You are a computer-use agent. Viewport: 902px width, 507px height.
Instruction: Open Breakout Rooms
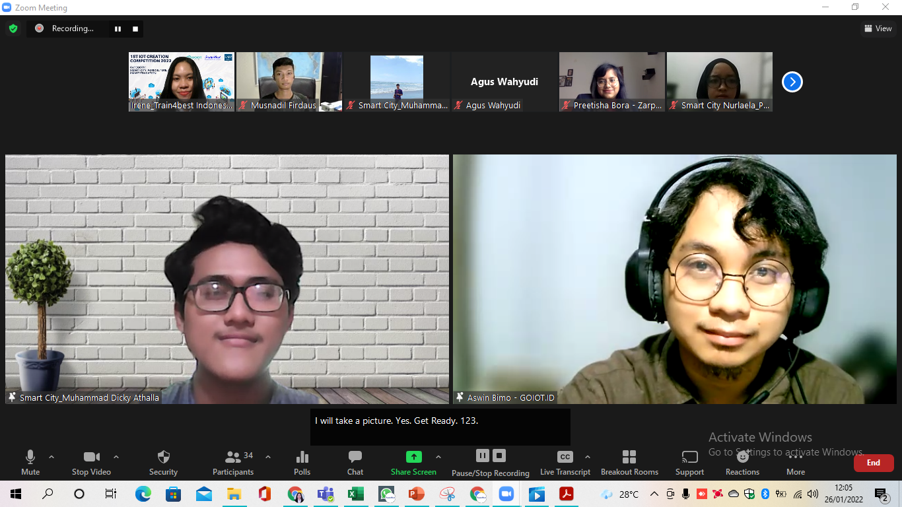tap(629, 462)
